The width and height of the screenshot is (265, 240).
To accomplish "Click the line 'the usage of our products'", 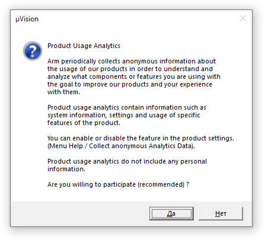I will tap(130, 69).
